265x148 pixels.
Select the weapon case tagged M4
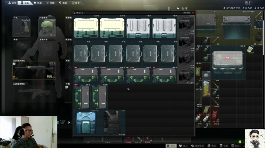click(86, 75)
